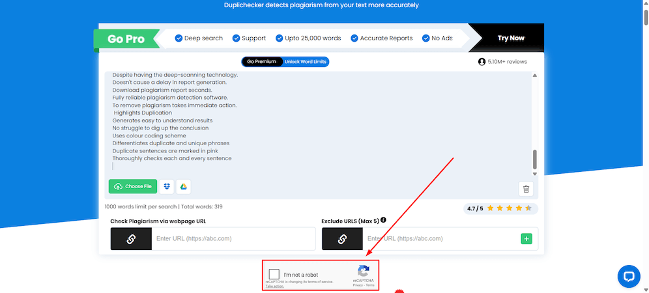The width and height of the screenshot is (649, 293).
Task: Click the 4.7/5 star rating
Action: [x=499, y=208]
